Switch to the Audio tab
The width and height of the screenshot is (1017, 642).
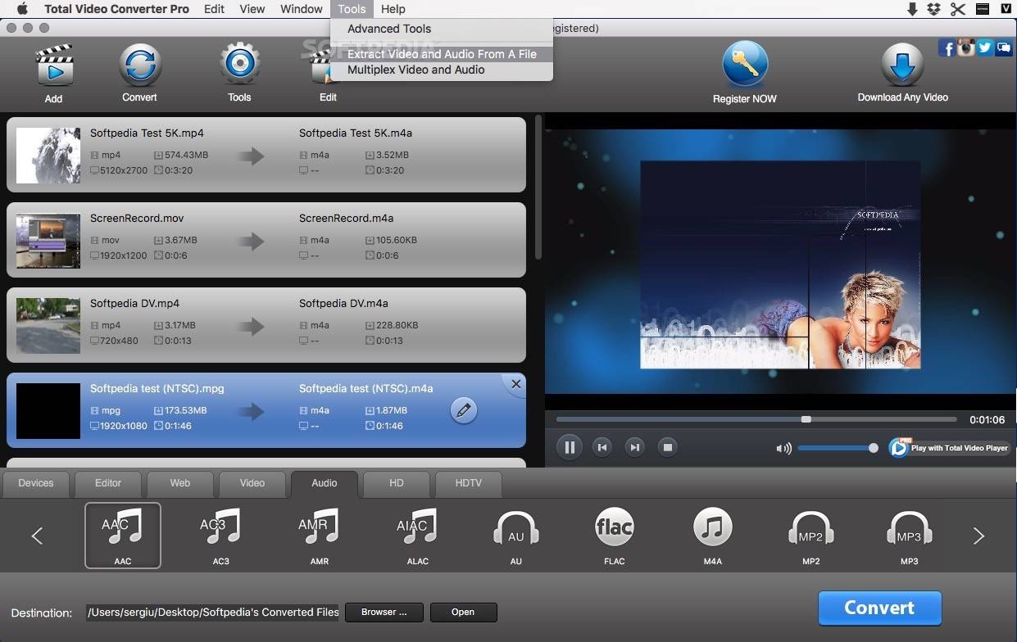pos(325,483)
